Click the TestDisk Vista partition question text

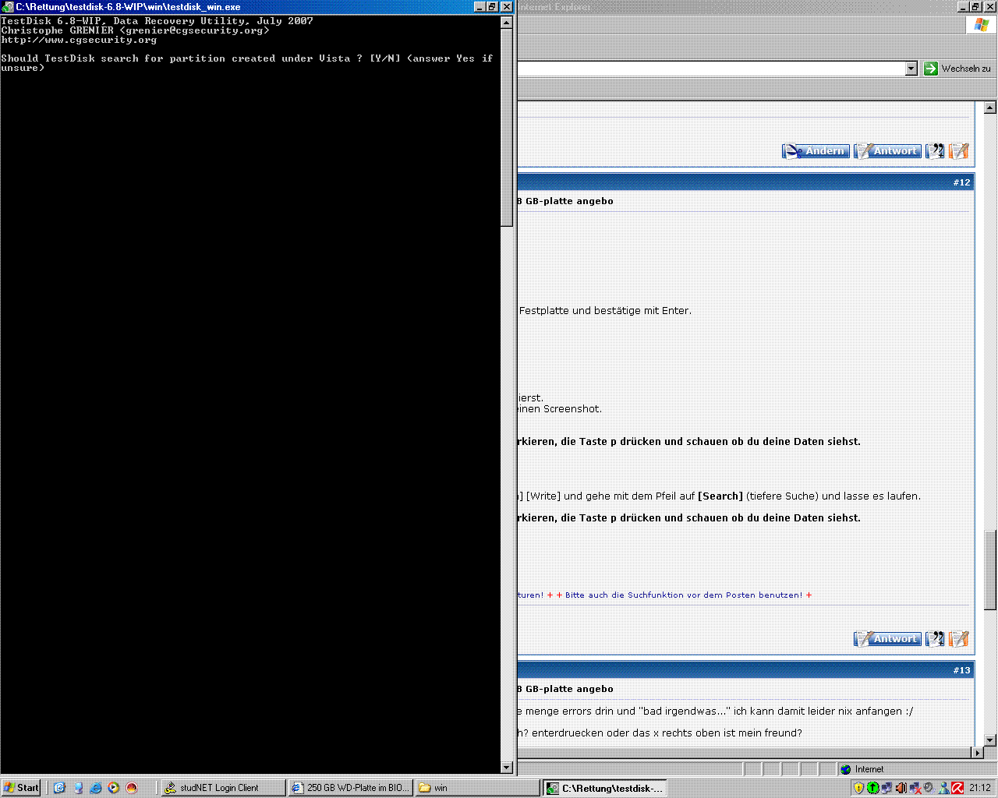(x=247, y=63)
